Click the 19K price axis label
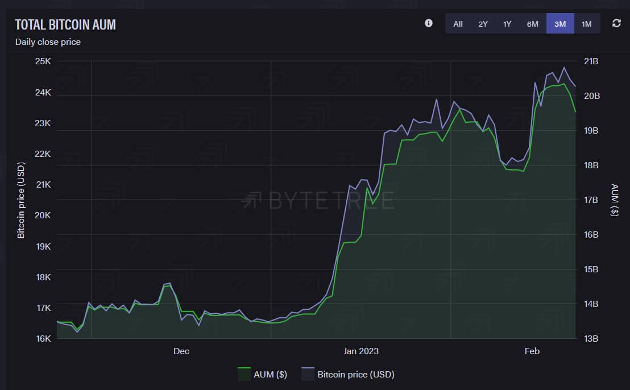Viewport: 630px width, 390px height. pos(43,247)
